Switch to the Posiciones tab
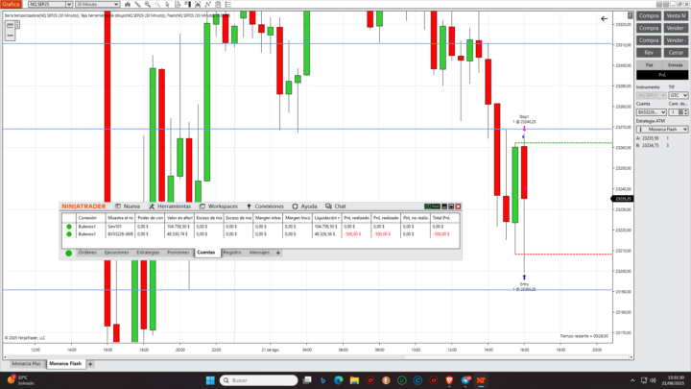The image size is (691, 389). click(179, 253)
